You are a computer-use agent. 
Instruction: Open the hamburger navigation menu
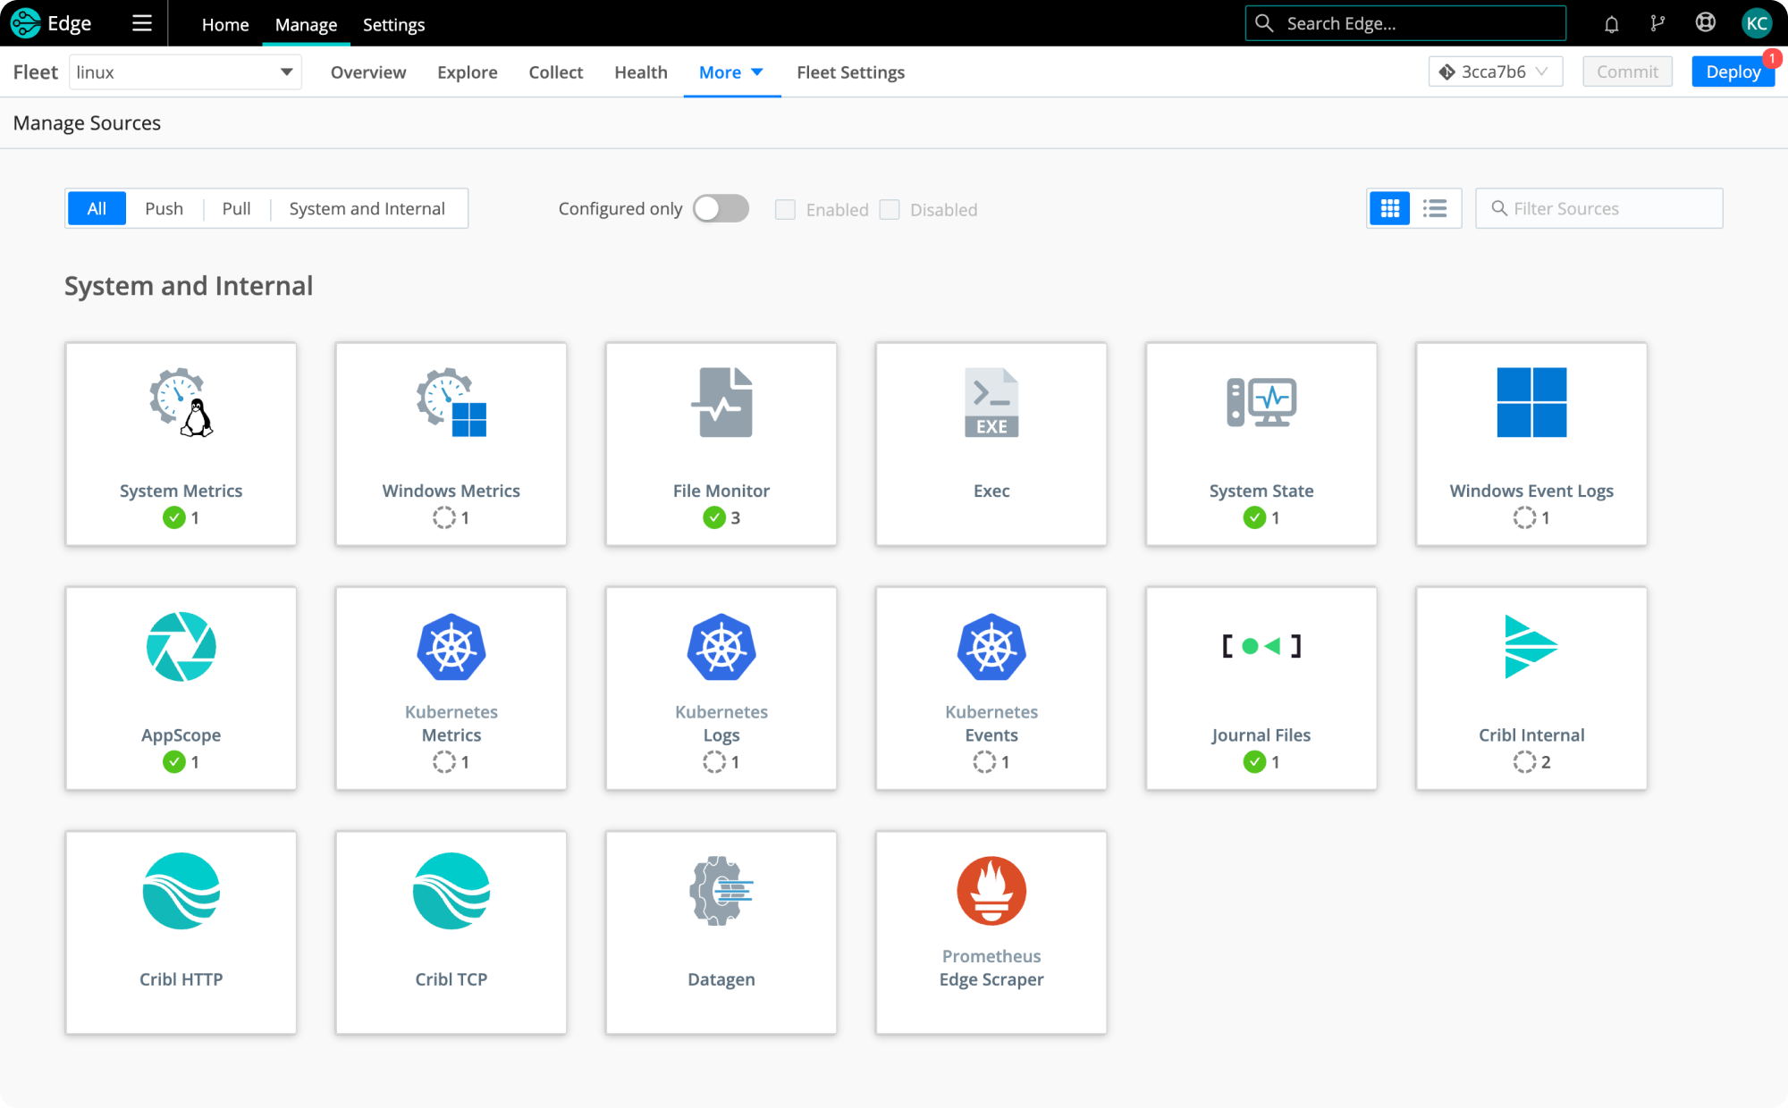141,23
